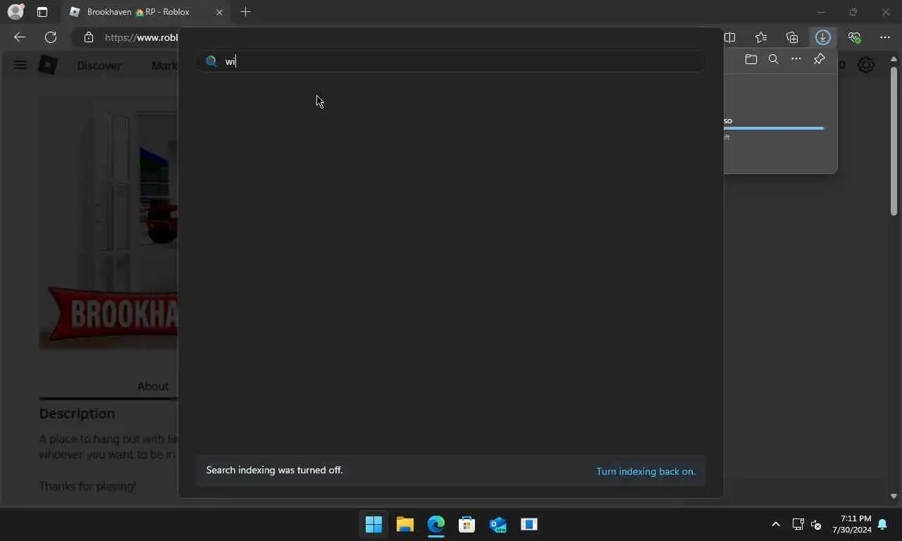Screen dimensions: 902x541
Task: Show hidden system tray icons chevron
Action: tap(776, 524)
